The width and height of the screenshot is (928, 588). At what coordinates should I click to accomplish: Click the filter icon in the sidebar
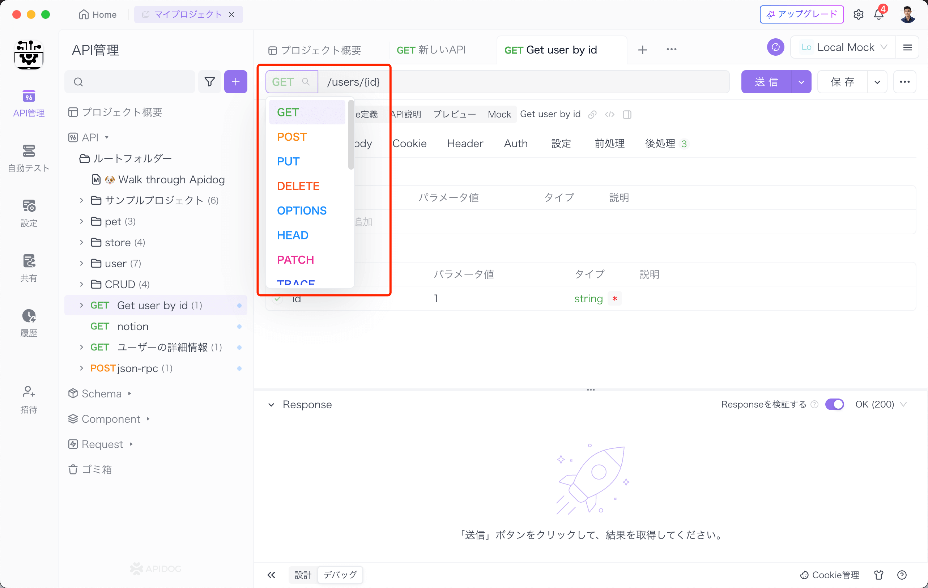pos(210,81)
